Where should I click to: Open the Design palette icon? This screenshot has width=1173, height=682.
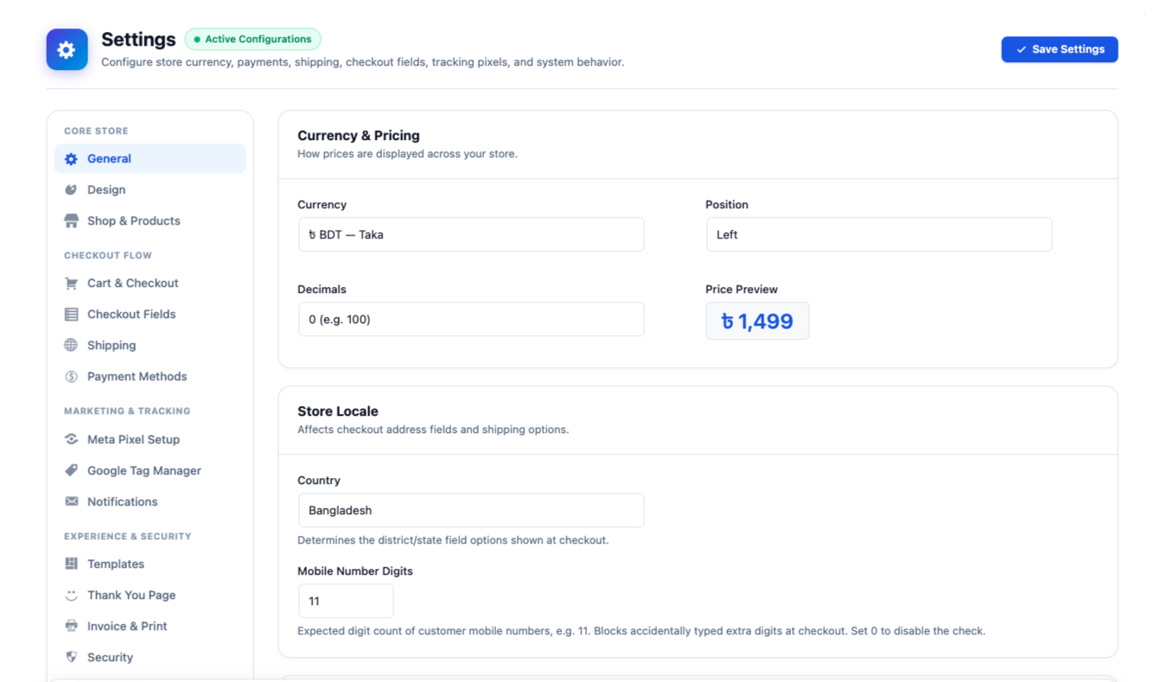coord(71,189)
